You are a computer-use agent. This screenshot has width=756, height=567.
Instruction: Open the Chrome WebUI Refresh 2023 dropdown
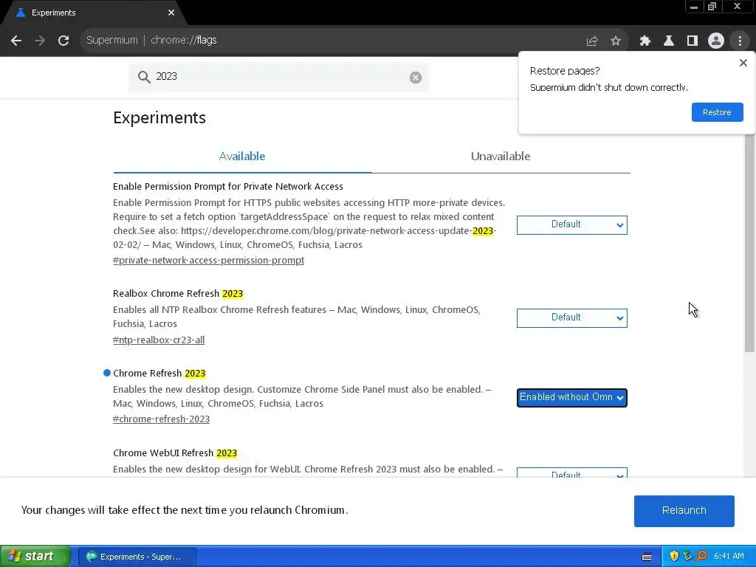coord(572,472)
